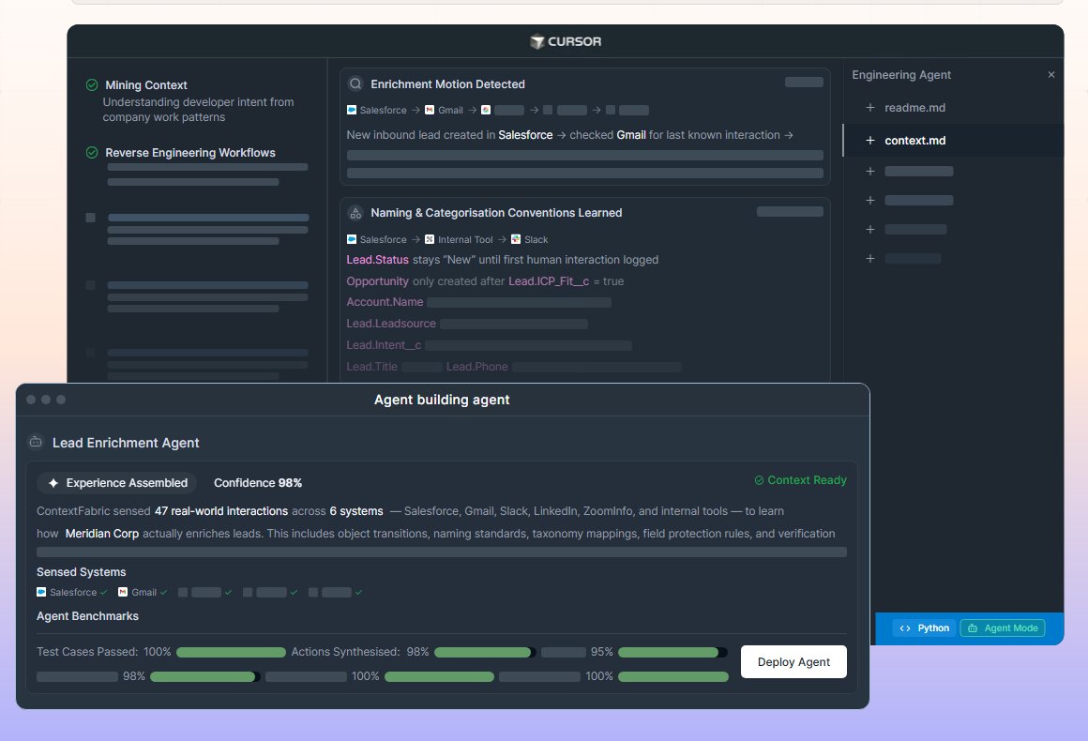Click the Account.Name field name
1088x741 pixels.
385,302
